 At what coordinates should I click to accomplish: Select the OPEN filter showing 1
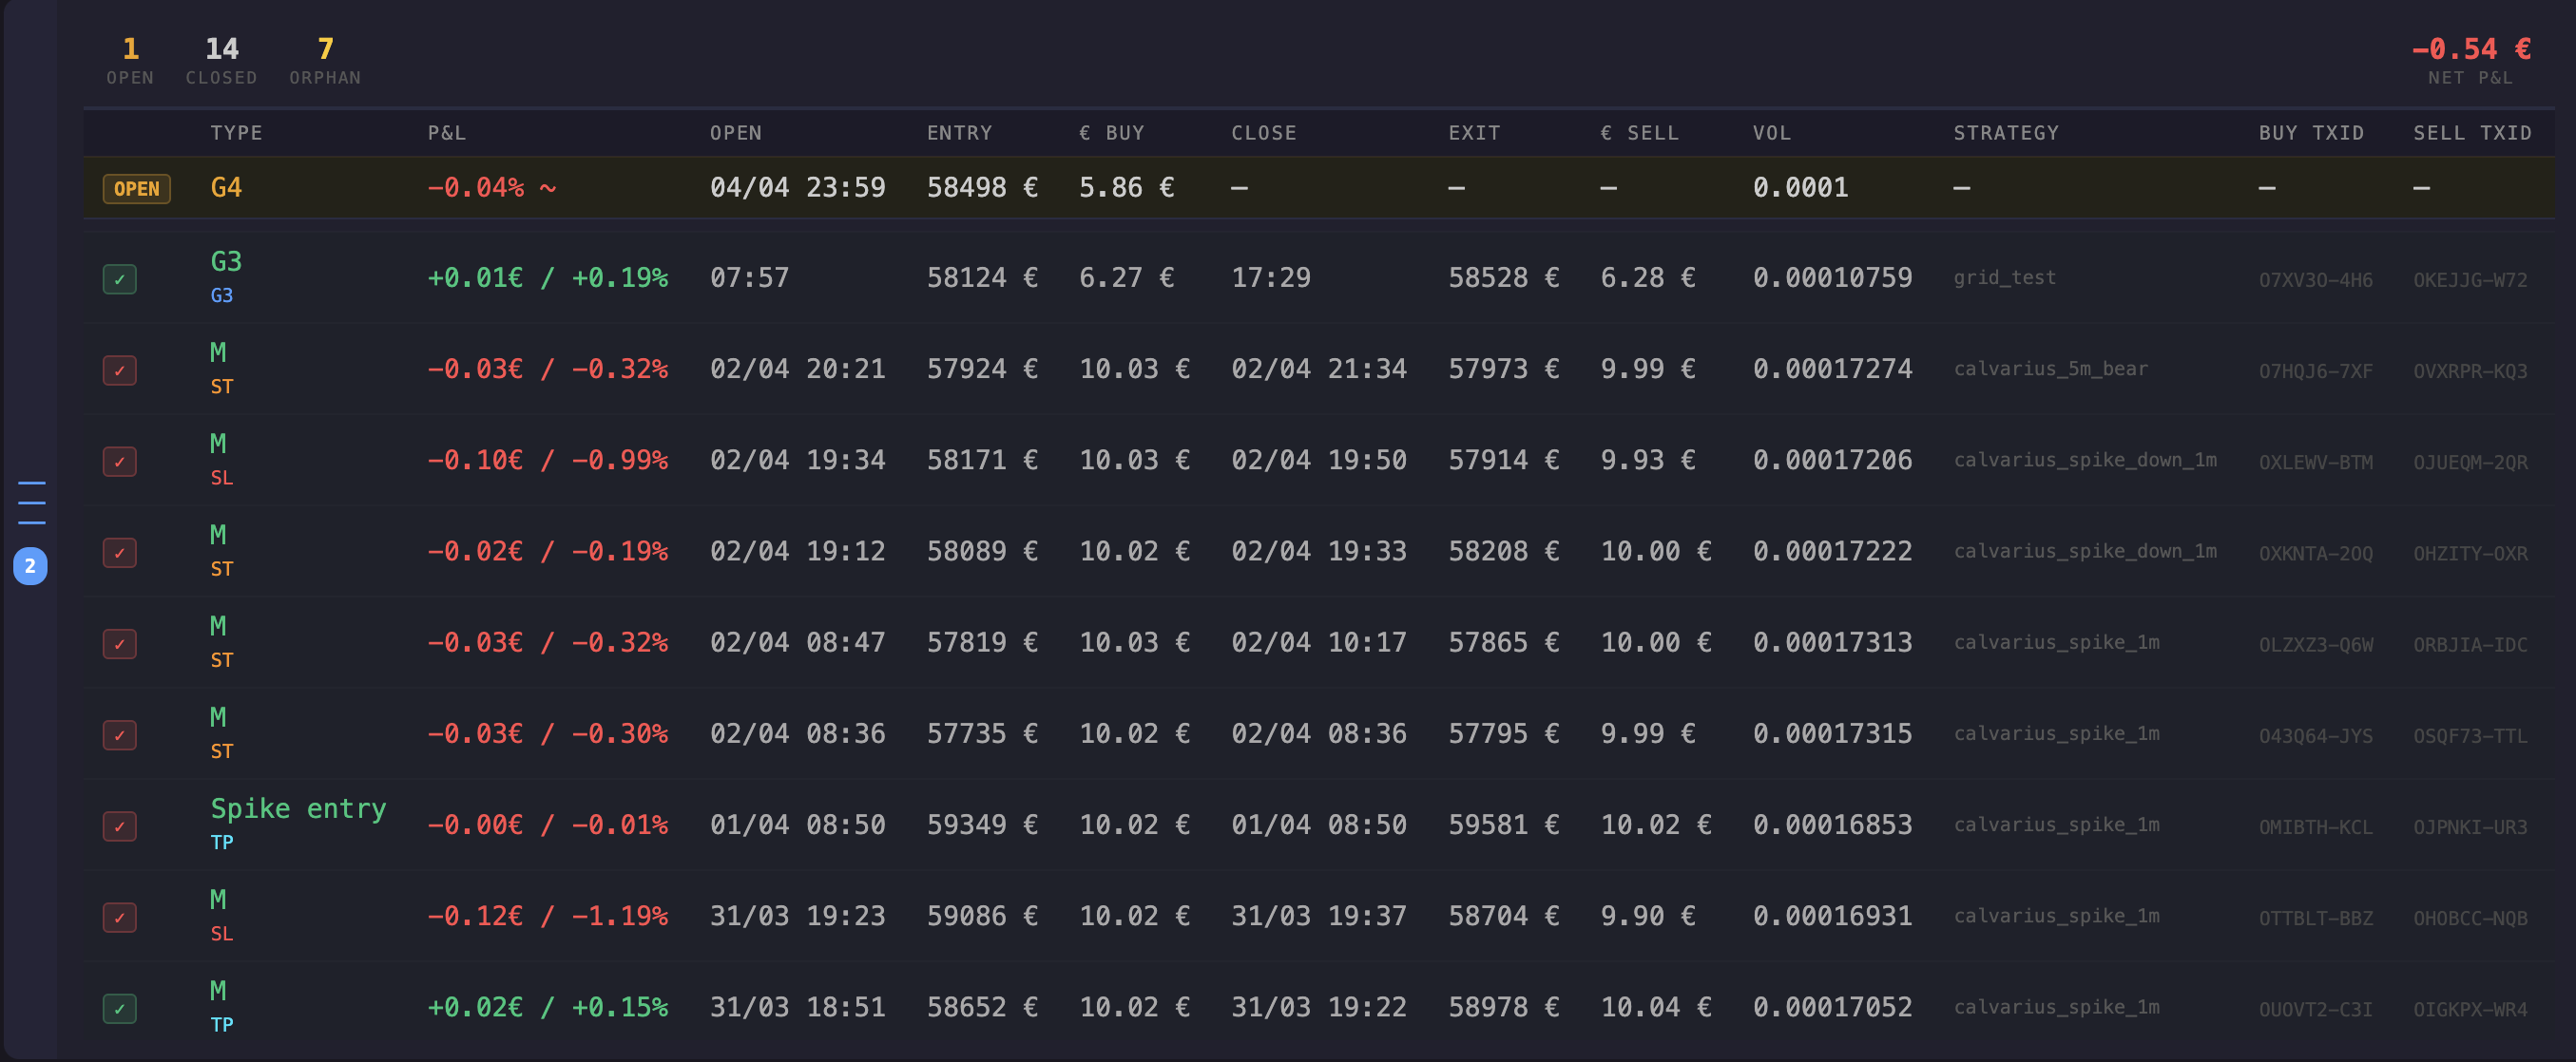[129, 60]
